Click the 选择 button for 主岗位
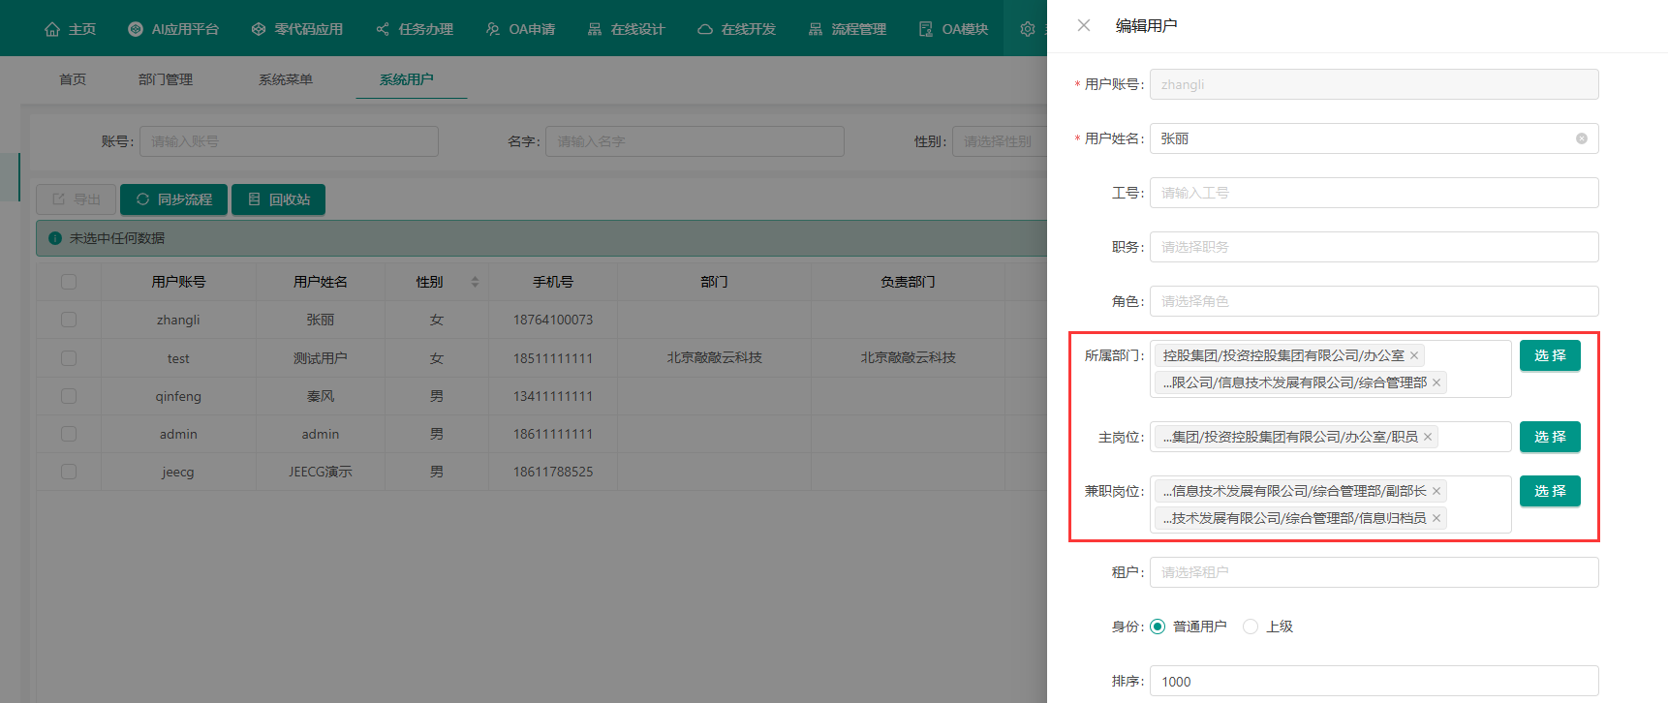 tap(1550, 437)
